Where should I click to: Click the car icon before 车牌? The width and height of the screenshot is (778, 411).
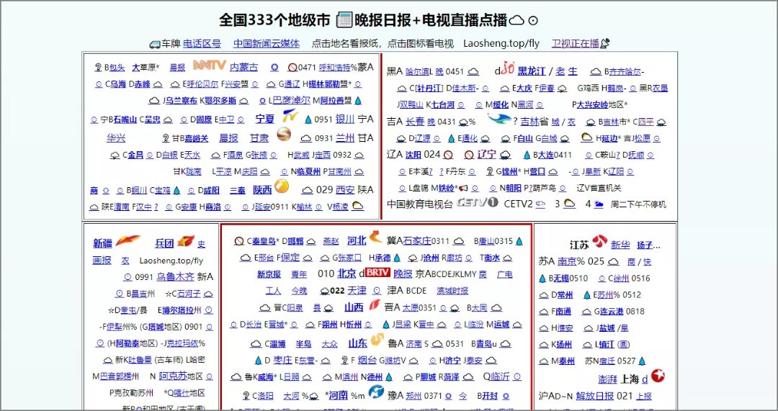point(154,44)
